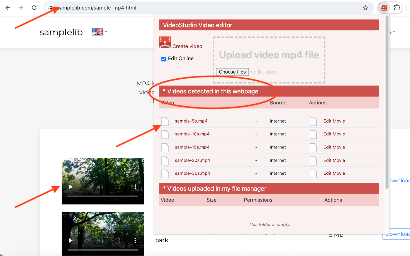Bookmark this page with the star icon
Screen dimensions: 410x256
tap(365, 8)
